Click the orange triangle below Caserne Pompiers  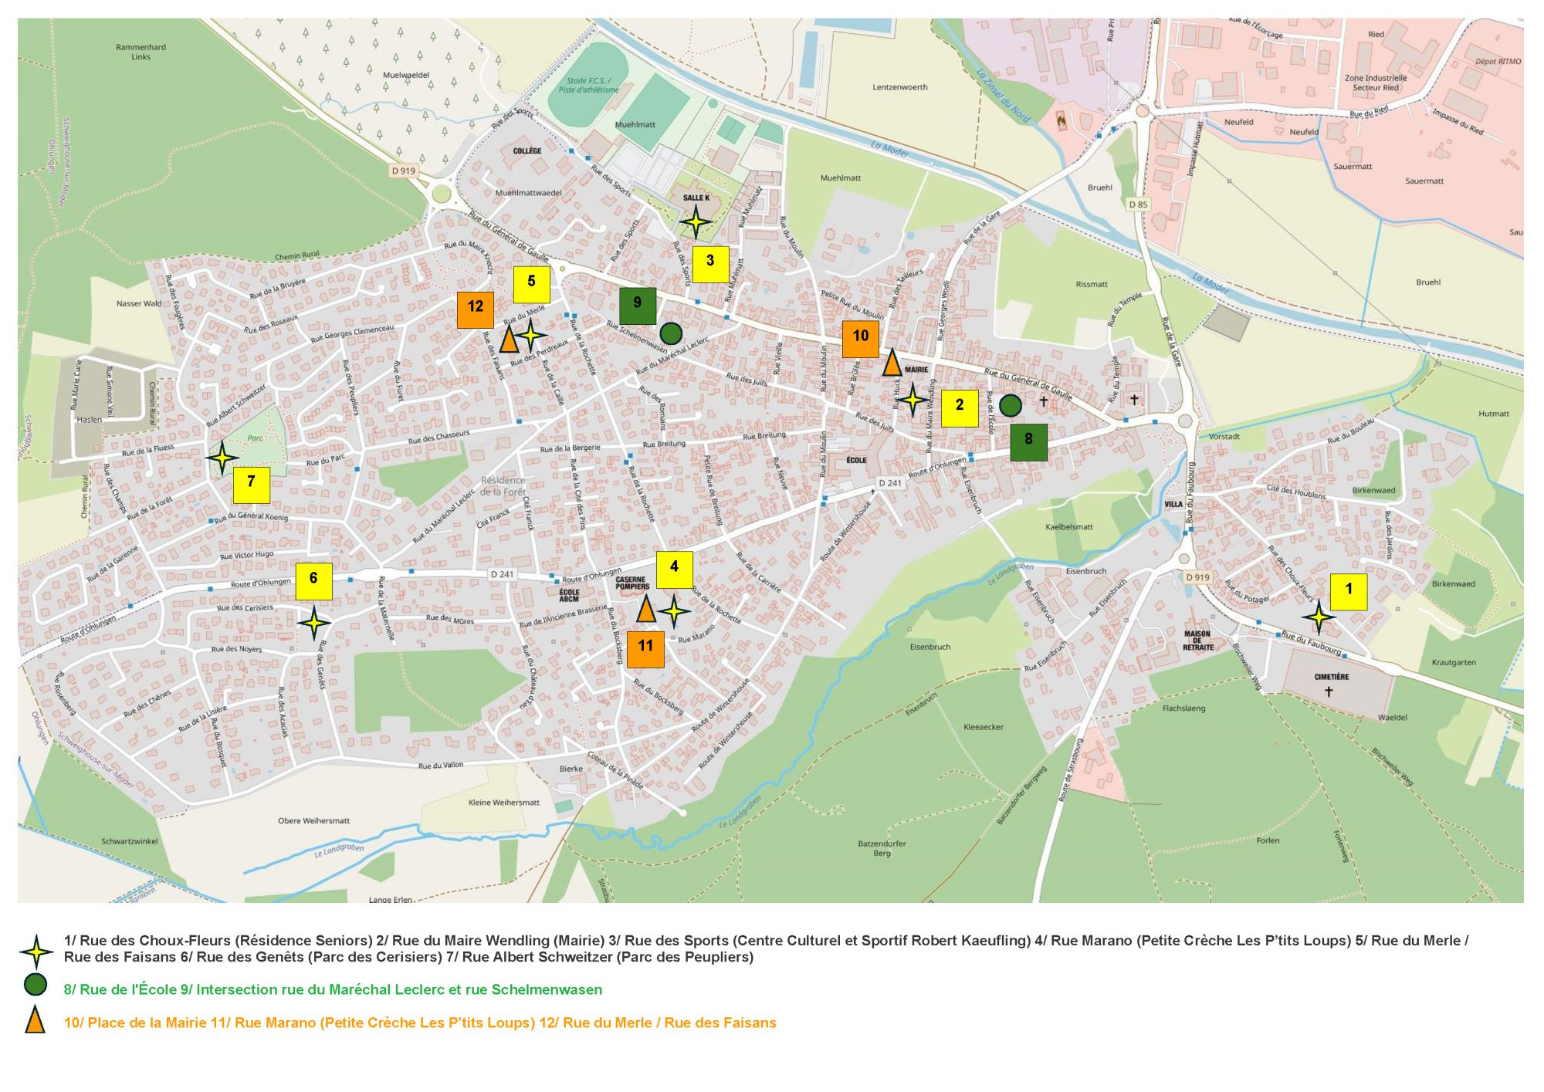646,609
